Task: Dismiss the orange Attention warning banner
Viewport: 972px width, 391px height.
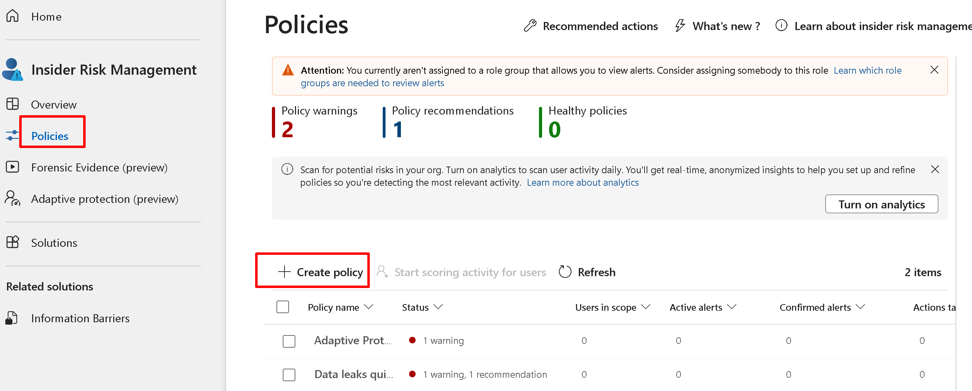Action: coord(934,70)
